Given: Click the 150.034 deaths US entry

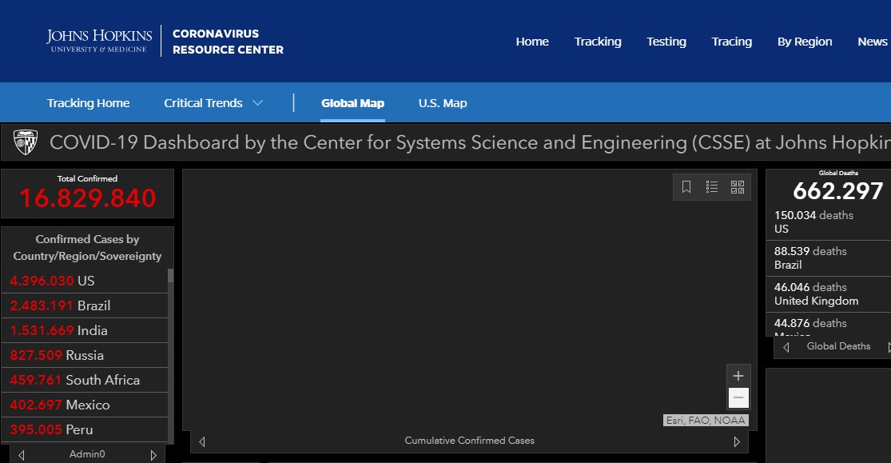Looking at the screenshot, I should 829,222.
